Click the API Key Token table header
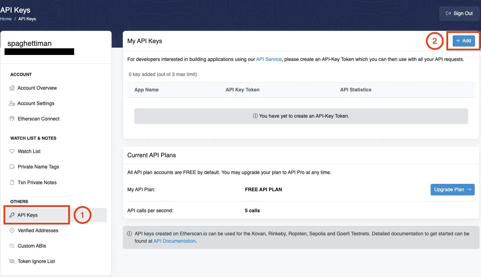The height and width of the screenshot is (277, 481). (242, 90)
